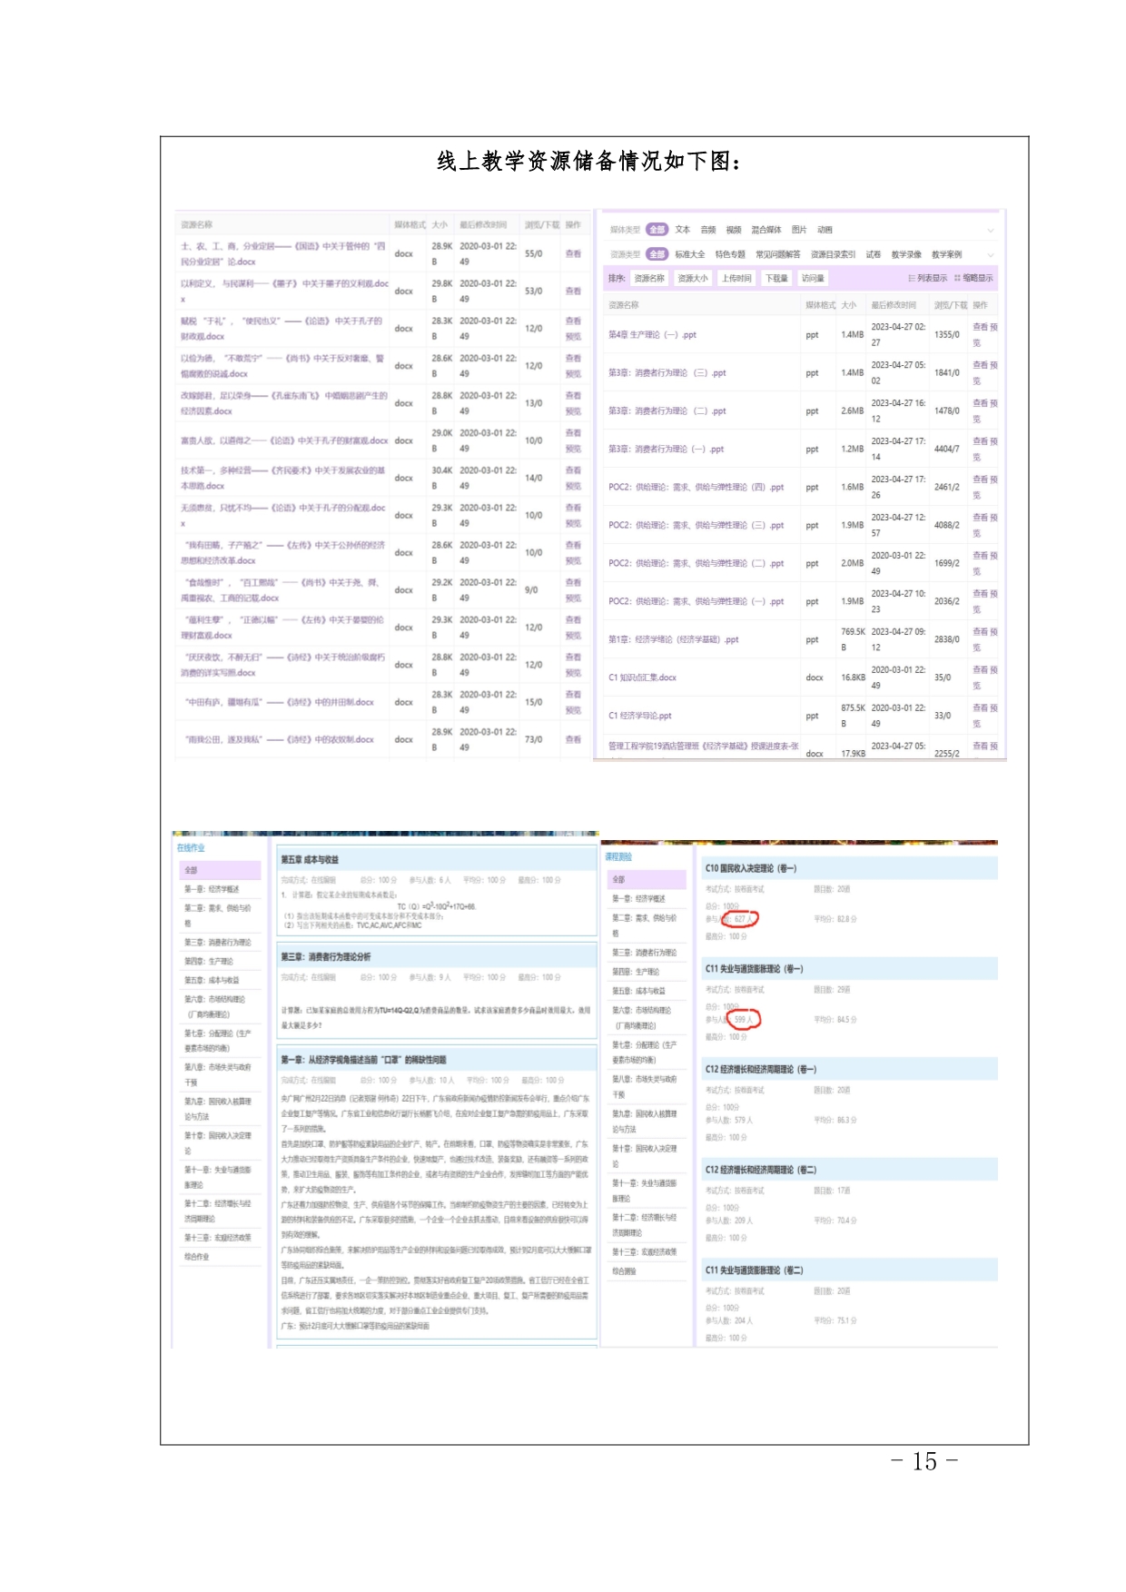Image resolution: width=1126 pixels, height=1592 pixels.
Task: Expand the 媒体类型 filter row chevron
Action: (x=991, y=230)
